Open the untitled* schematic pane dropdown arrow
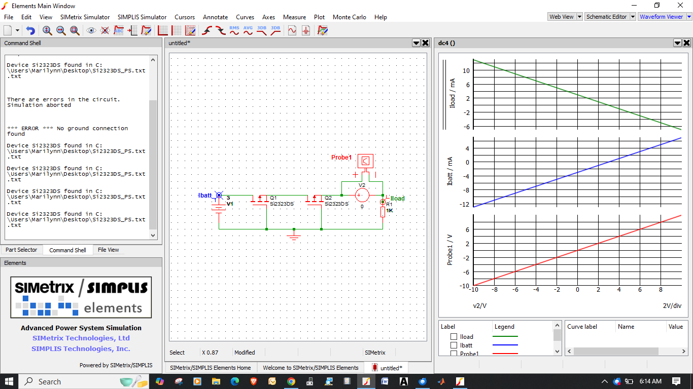The image size is (693, 389). [417, 43]
